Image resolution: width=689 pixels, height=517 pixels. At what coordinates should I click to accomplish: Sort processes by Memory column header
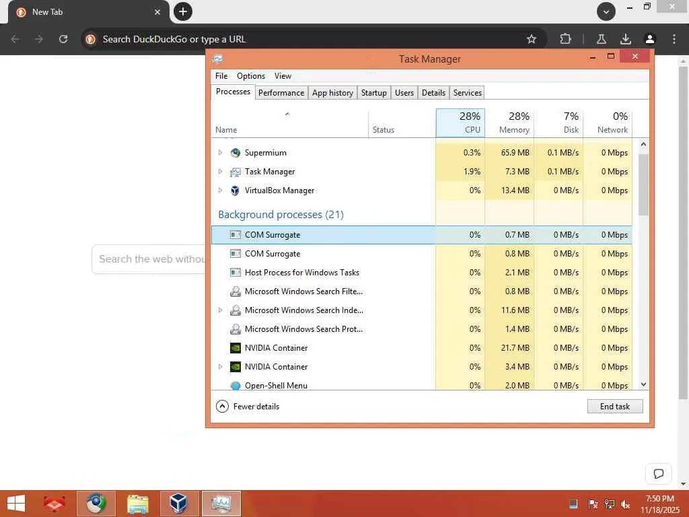click(x=510, y=123)
